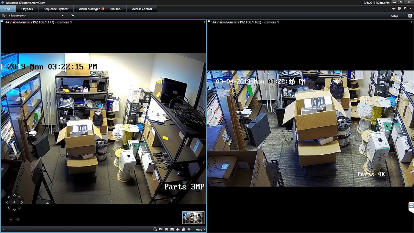Click the reload view icon in the toolbar

pyautogui.click(x=72, y=16)
